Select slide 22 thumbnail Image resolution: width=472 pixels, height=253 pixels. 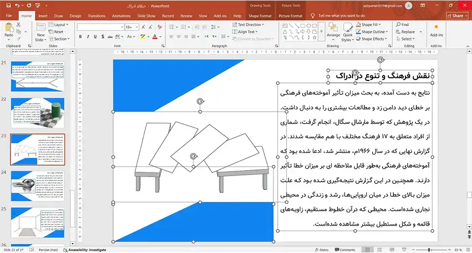tap(38, 113)
